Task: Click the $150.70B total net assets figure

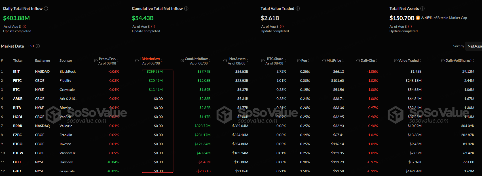Action: (402, 18)
